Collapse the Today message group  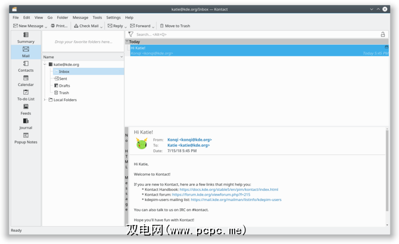[x=127, y=41]
